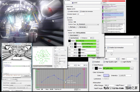The height and width of the screenshot is (92, 140).
Task: Click the browse button beside def_gobo.png
Action: pos(132,68)
